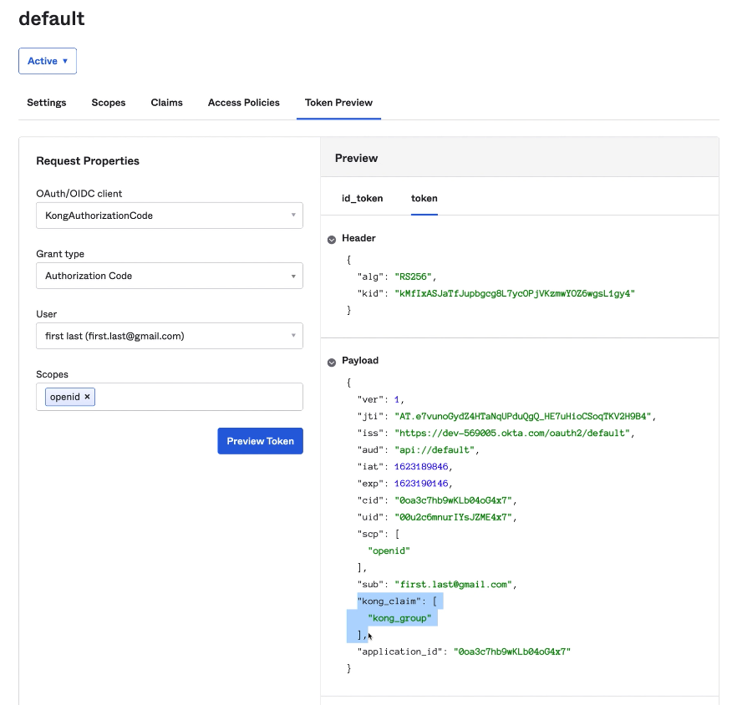The width and height of the screenshot is (732, 705).
Task: Click the kid value in the header
Action: tap(515, 293)
